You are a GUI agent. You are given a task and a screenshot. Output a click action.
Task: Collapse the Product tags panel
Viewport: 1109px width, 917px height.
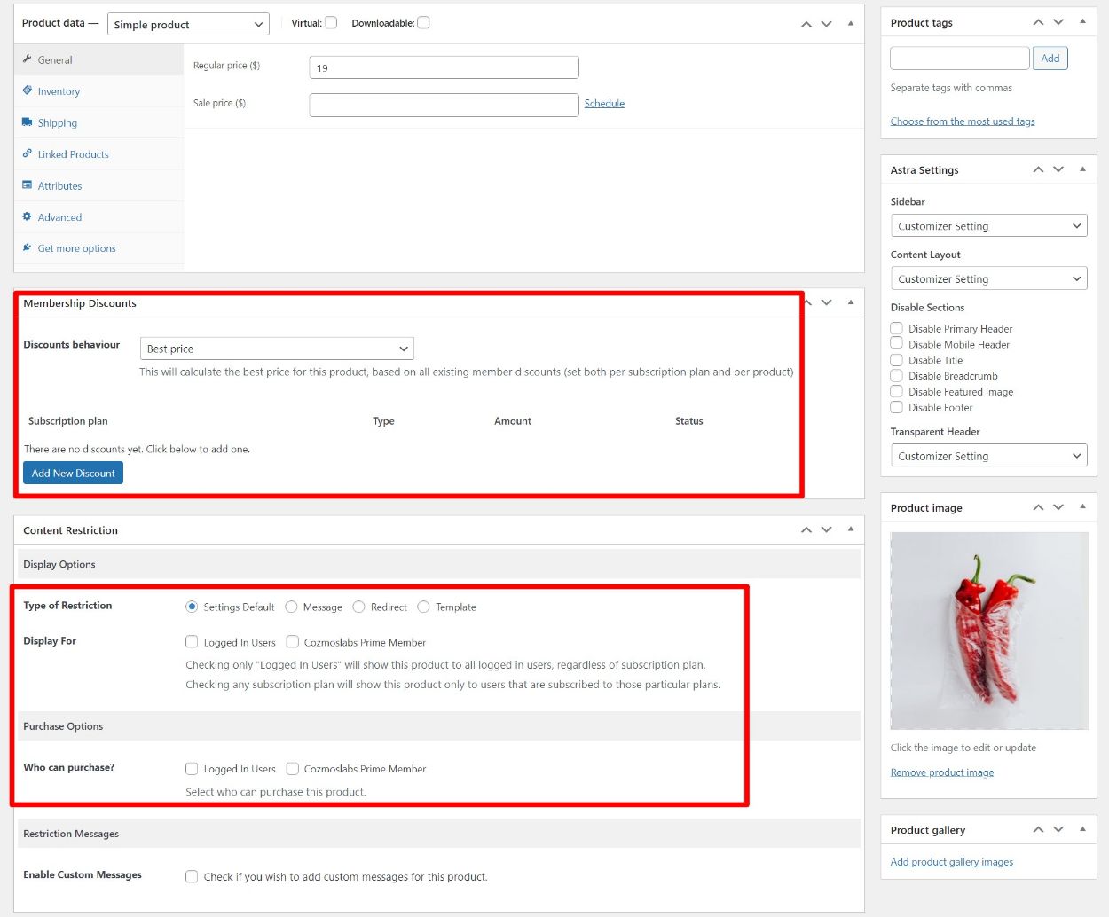pos(1082,21)
